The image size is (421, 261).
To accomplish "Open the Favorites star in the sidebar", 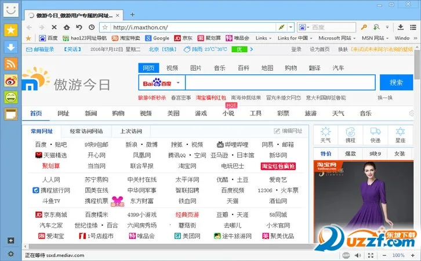I will click(10, 30).
